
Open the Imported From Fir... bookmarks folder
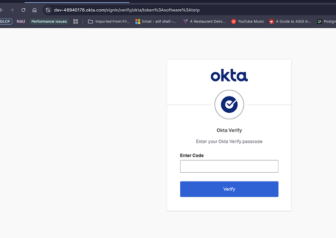click(x=109, y=21)
